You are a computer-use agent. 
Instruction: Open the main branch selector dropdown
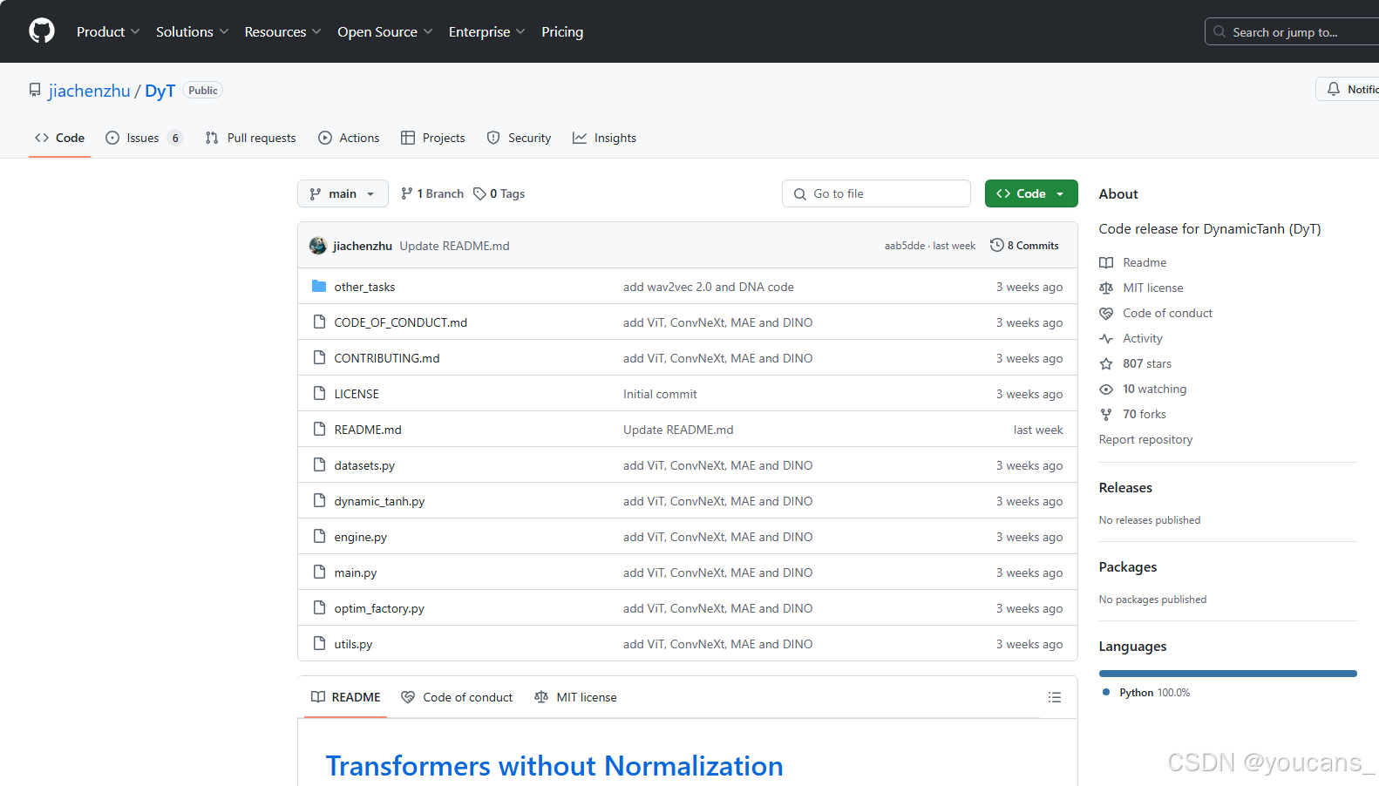click(x=343, y=193)
